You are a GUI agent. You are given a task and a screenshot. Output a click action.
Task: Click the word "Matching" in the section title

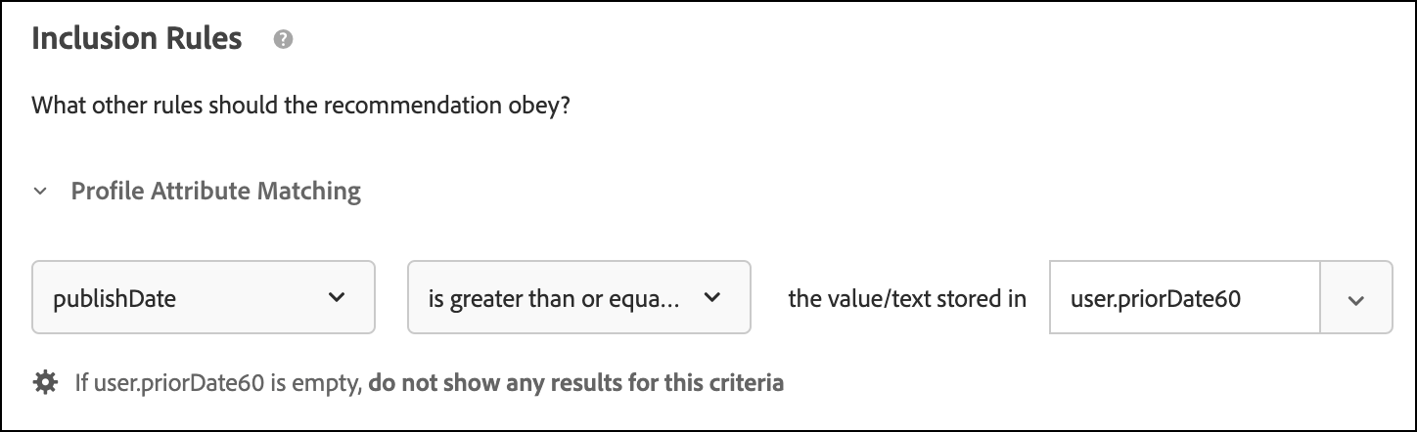click(x=311, y=191)
